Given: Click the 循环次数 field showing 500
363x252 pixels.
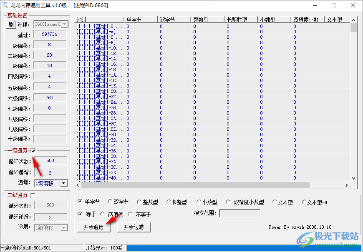Looking at the screenshot, I should 50,160.
